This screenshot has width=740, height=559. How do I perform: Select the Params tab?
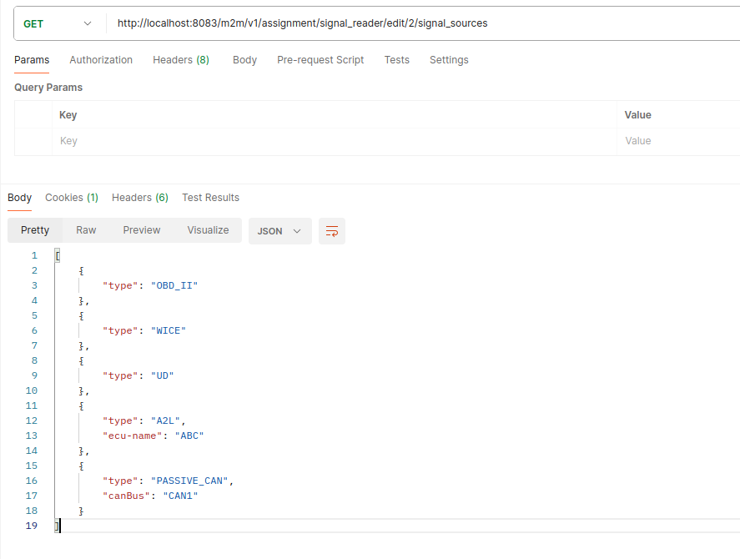32,60
